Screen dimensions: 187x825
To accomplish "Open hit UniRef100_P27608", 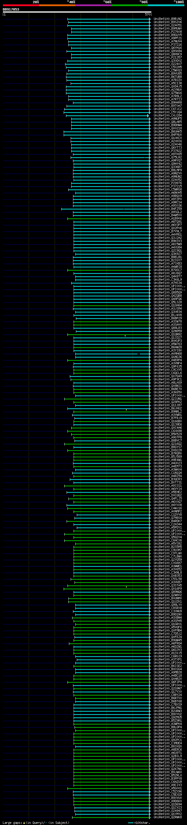I will [x=168, y=32].
